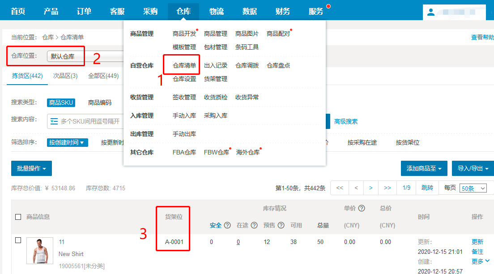494x274 pixels.
Task: Open the 每页 50条 page size selector
Action: point(473,188)
